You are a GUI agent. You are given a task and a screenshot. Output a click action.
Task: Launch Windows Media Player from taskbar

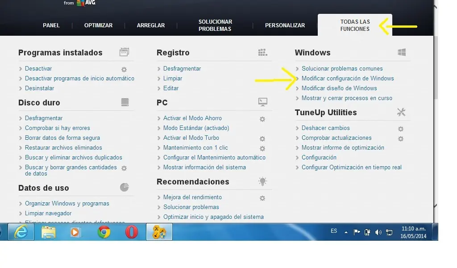[75, 232]
